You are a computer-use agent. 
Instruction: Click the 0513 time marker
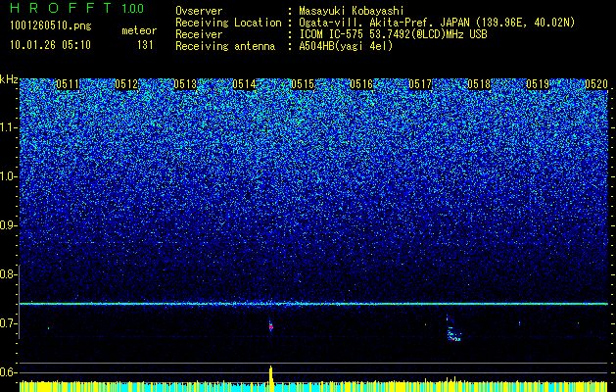point(185,84)
